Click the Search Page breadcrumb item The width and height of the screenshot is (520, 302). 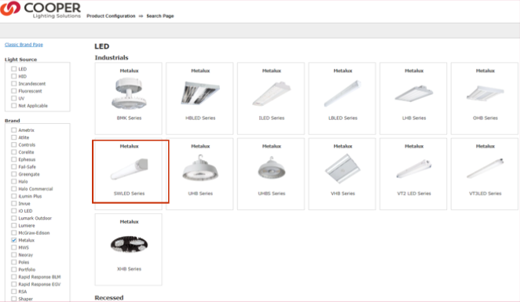[160, 16]
